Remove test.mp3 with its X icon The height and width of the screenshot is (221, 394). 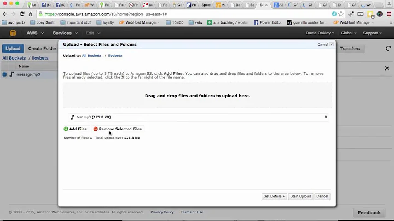coord(326,117)
